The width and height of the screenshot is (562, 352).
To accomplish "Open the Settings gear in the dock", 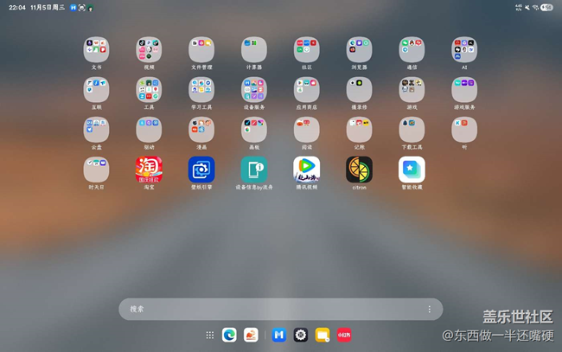I will (300, 335).
